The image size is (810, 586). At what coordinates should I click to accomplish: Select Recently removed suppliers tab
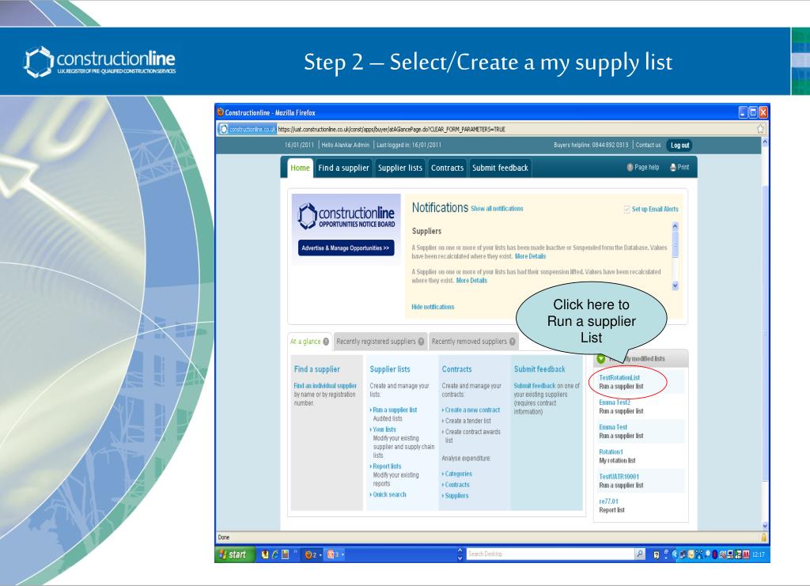pyautogui.click(x=473, y=342)
